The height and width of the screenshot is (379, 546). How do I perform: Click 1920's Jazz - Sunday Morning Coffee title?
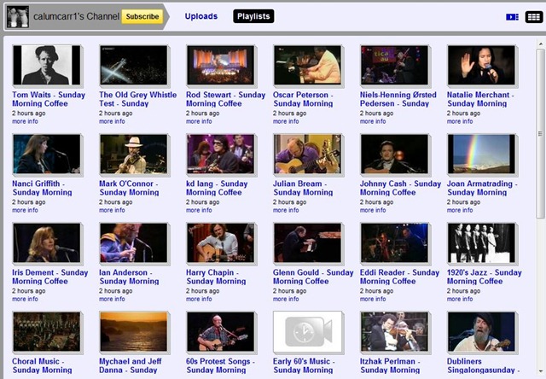[x=484, y=277]
